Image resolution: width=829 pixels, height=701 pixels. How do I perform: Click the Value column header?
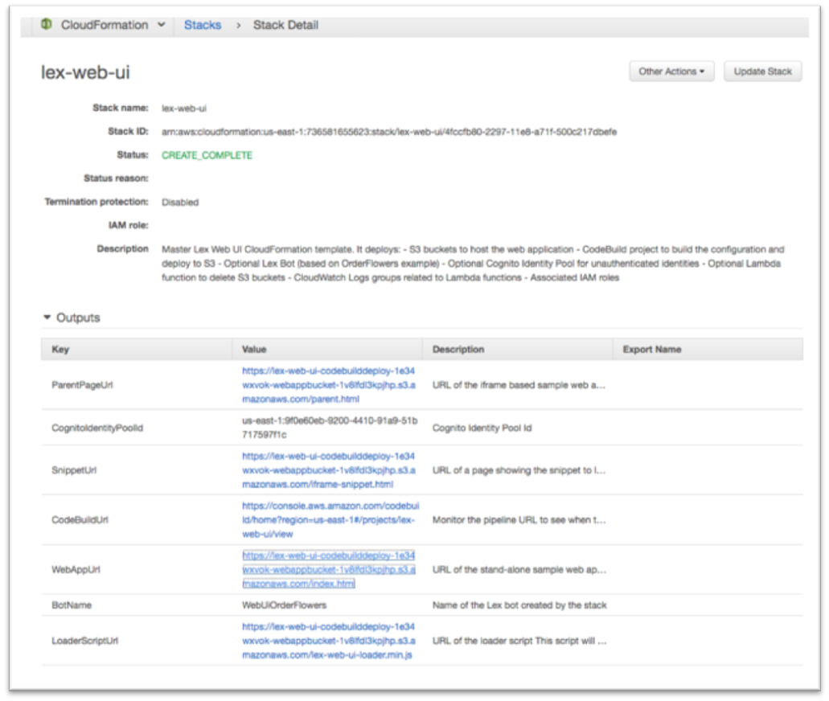(327, 350)
